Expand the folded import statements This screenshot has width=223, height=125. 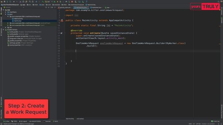point(76,15)
